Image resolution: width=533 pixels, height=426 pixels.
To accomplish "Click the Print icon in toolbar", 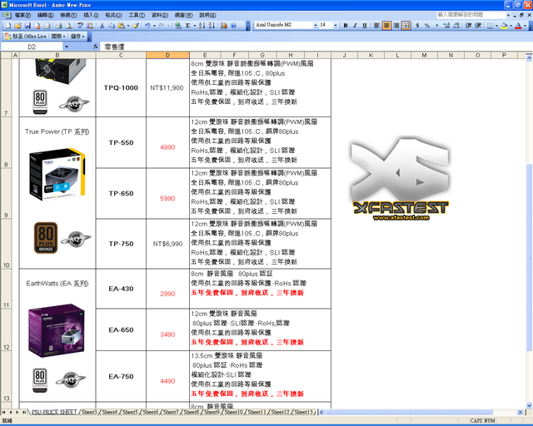I will (x=58, y=26).
